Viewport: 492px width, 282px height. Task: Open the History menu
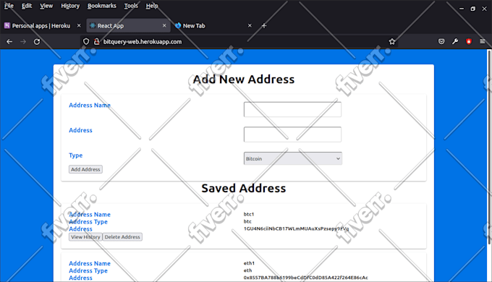tap(70, 6)
